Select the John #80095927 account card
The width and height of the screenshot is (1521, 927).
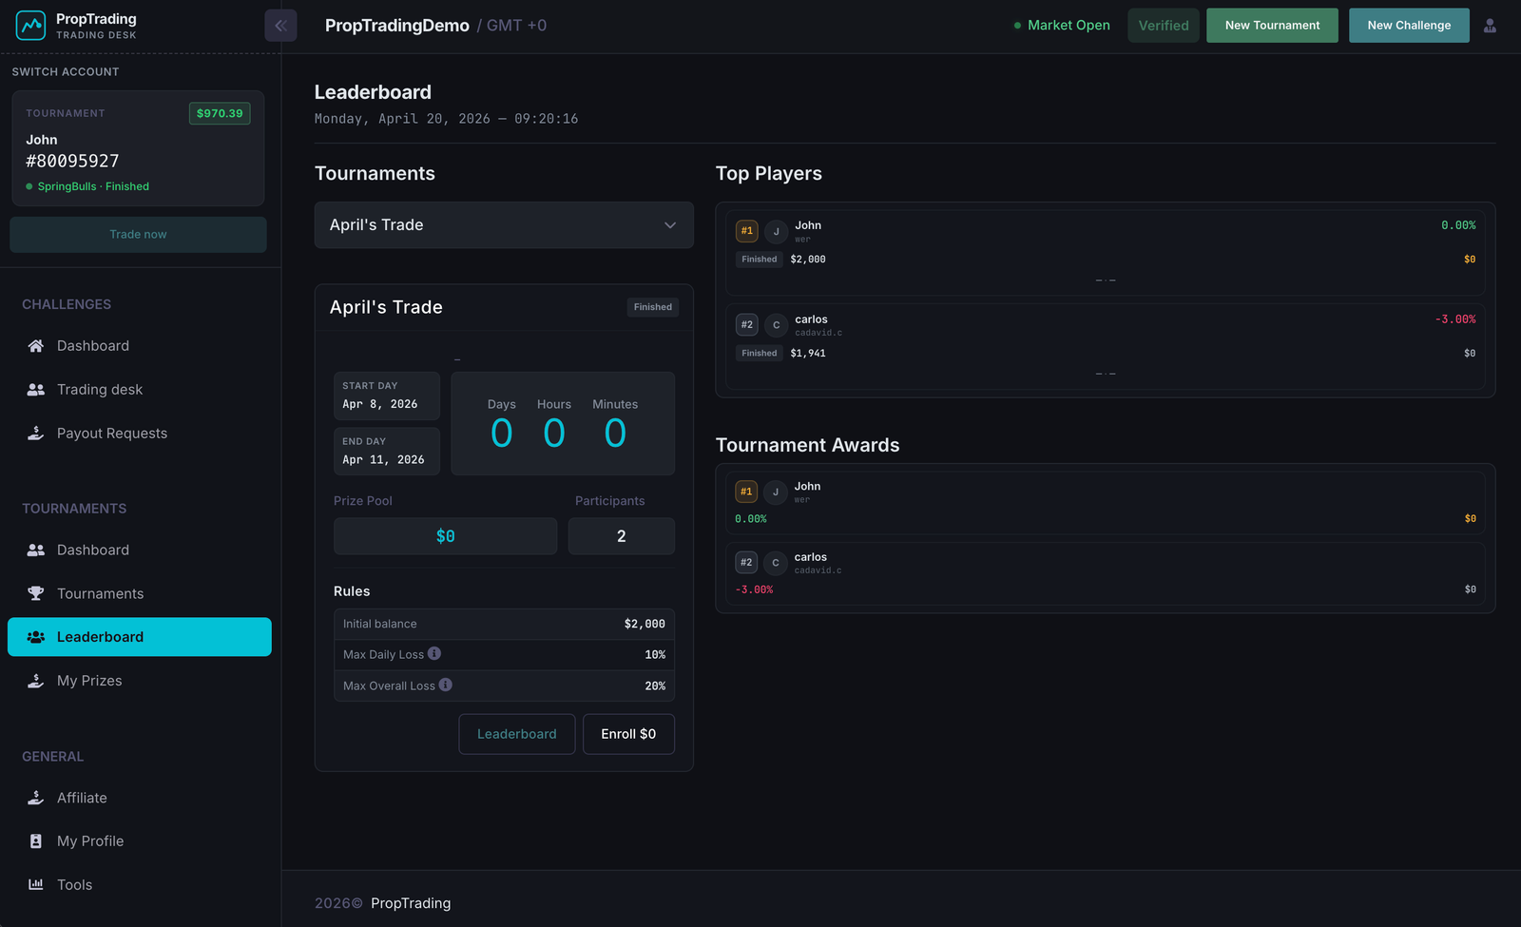point(138,149)
